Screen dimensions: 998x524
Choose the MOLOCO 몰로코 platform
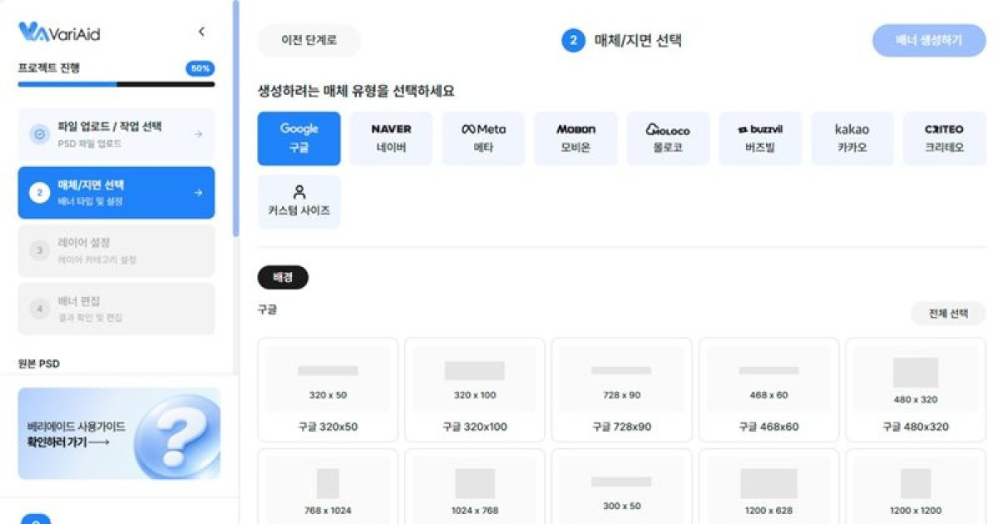pos(667,138)
